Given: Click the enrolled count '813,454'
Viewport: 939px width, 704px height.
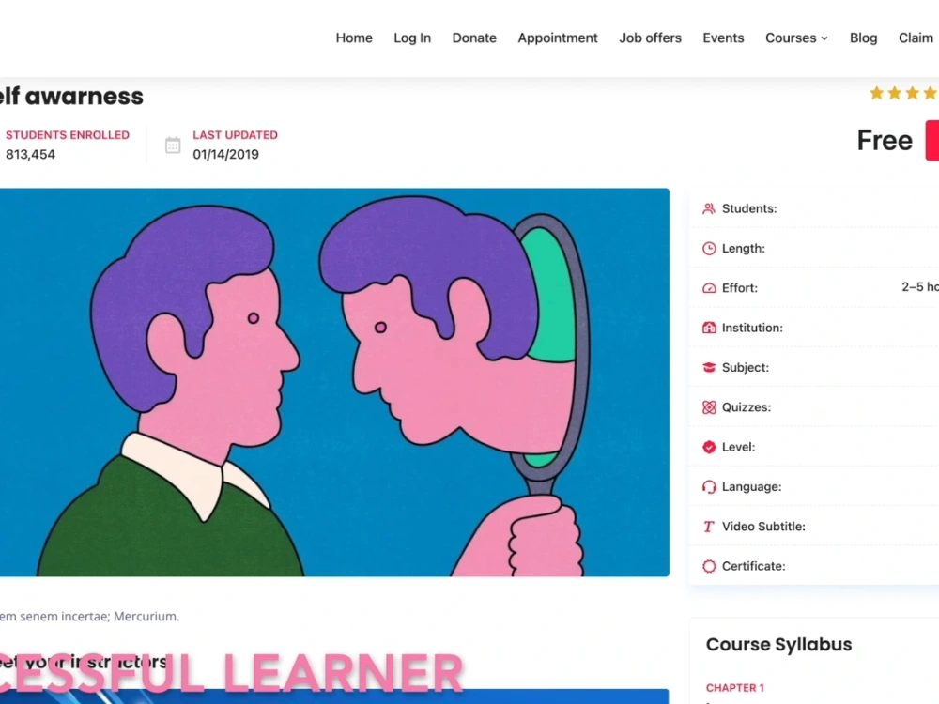Looking at the screenshot, I should coord(31,155).
